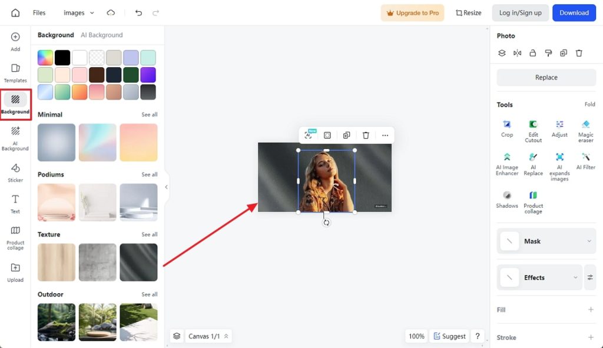
Task: Expand the Mask dropdown
Action: click(x=589, y=241)
